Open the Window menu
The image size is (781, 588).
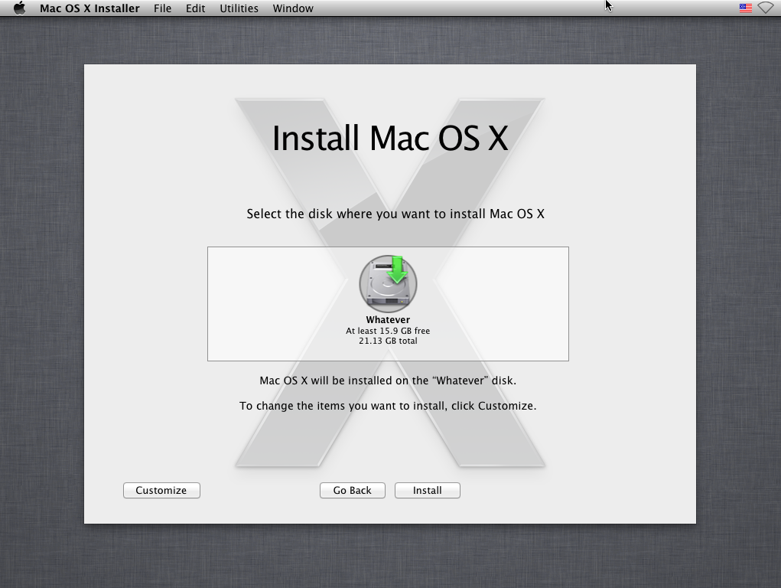click(x=293, y=8)
